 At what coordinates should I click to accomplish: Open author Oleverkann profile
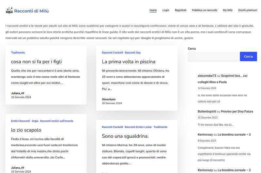pyautogui.click(x=109, y=100)
